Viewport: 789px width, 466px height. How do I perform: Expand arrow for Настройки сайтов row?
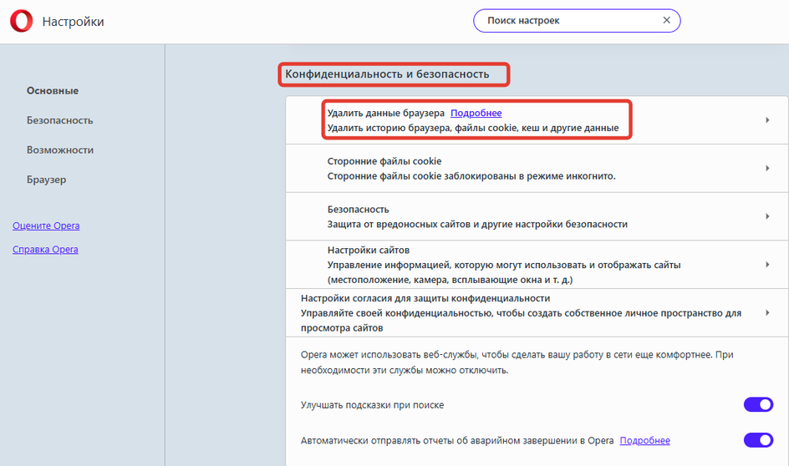pyautogui.click(x=767, y=265)
